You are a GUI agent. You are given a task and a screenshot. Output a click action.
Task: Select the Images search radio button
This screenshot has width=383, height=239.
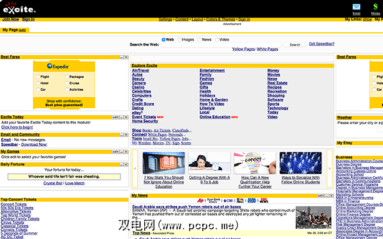pos(180,39)
